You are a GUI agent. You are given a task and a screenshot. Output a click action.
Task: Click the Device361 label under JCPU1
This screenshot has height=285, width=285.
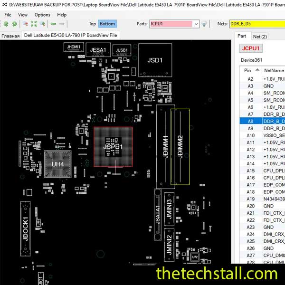click(x=252, y=60)
